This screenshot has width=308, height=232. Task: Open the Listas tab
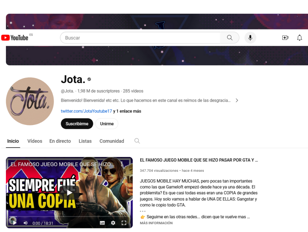tap(85, 141)
